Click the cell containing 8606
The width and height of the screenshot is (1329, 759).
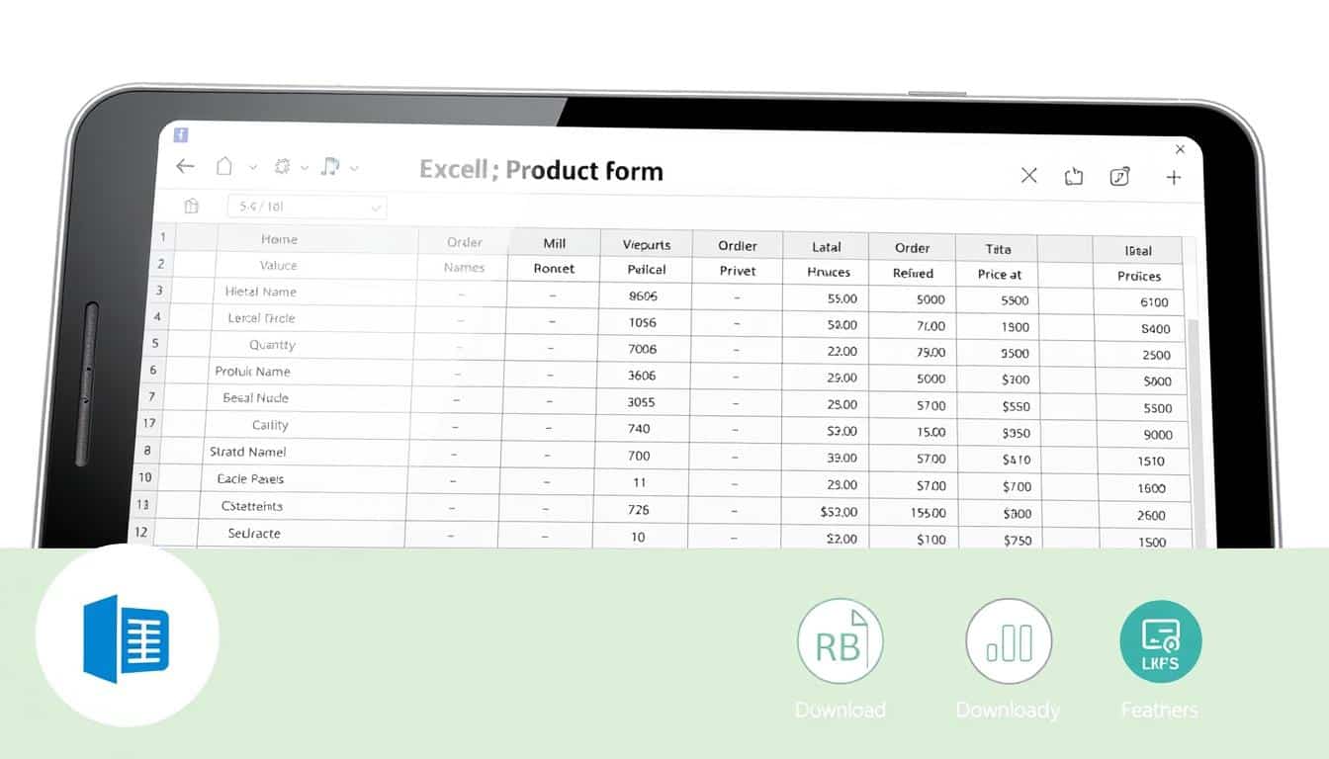click(644, 295)
